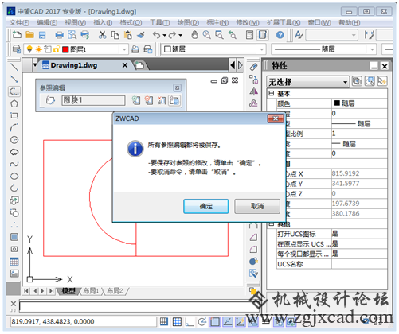Screen dimensions: 399x334
Task: Select the Polygon tool
Action: coord(14,103)
